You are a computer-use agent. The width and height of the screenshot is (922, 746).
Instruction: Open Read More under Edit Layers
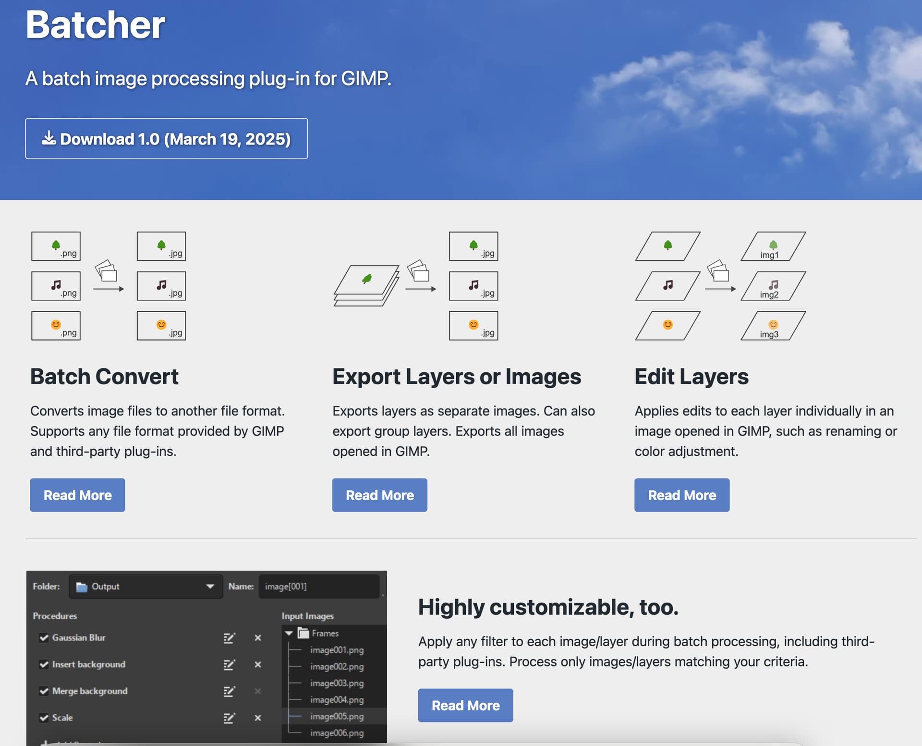click(682, 495)
